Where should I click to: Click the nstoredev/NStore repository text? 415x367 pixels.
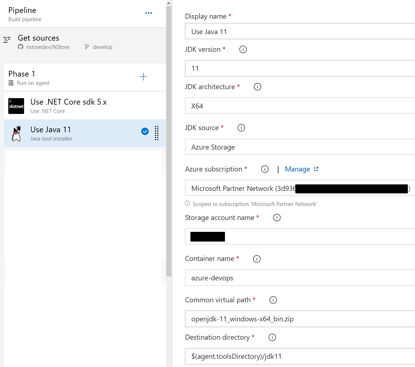[x=48, y=47]
